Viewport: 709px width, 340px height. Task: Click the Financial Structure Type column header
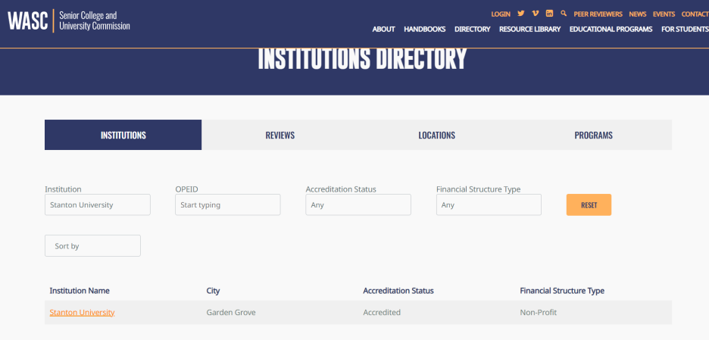(562, 291)
